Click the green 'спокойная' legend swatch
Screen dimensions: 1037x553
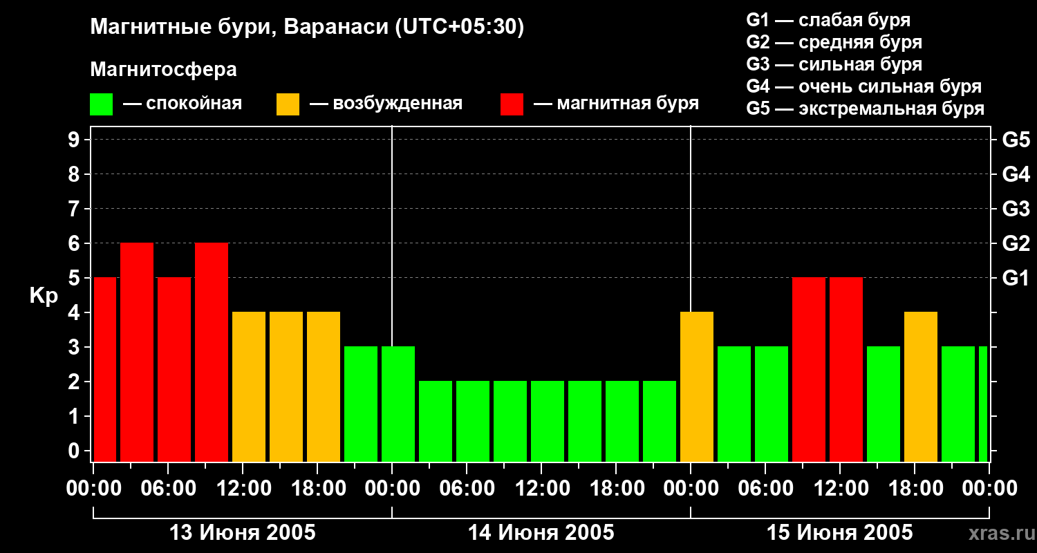point(102,104)
